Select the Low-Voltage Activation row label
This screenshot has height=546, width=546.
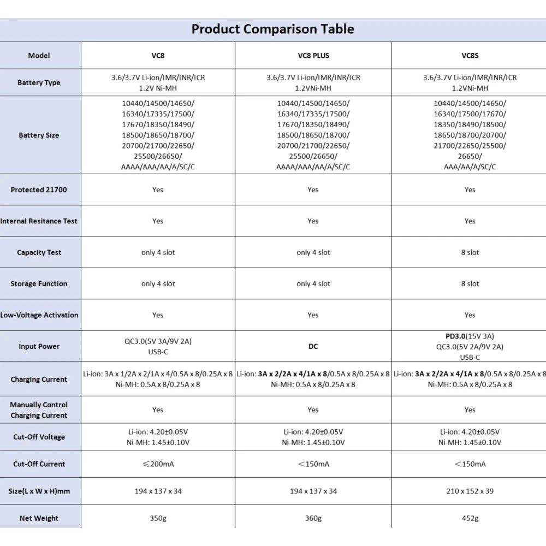click(39, 315)
